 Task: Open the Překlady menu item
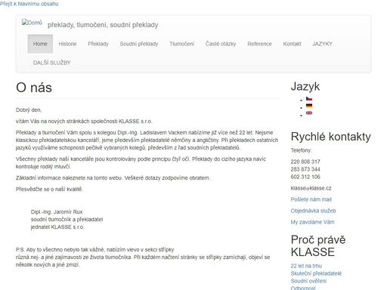98,44
